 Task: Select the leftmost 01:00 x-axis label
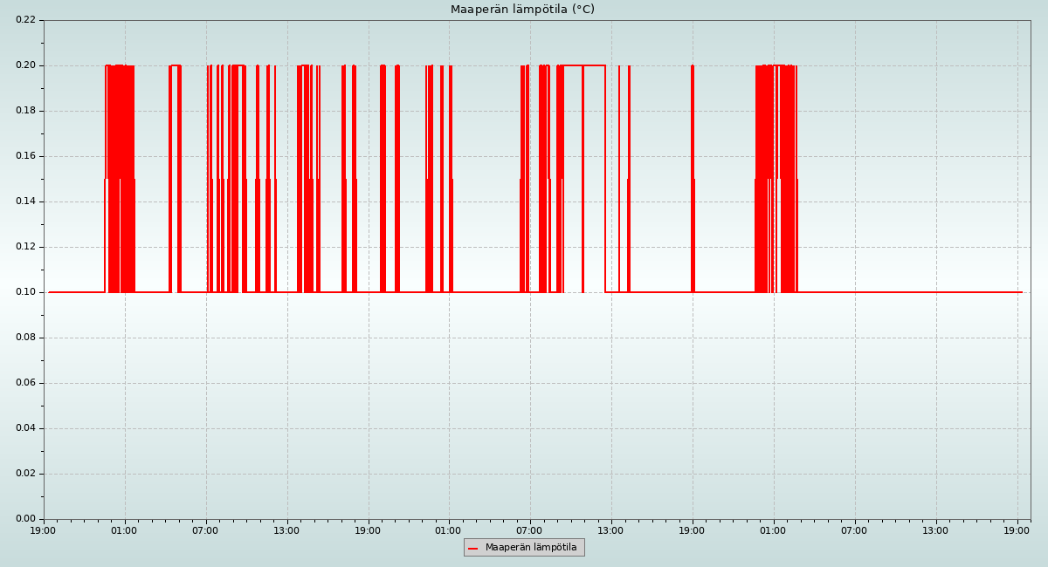click(124, 530)
